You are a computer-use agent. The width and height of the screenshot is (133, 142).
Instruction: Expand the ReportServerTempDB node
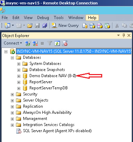pos(19,89)
